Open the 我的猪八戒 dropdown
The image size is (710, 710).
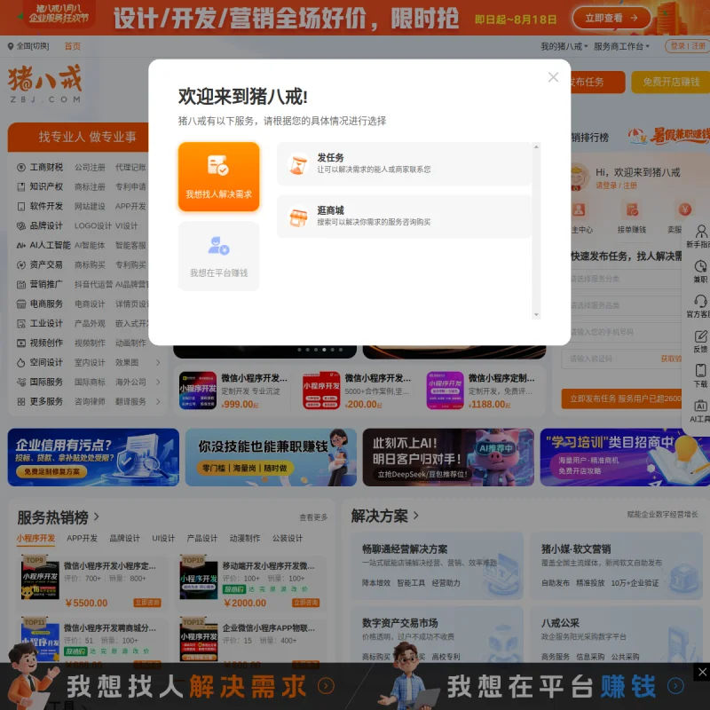pyautogui.click(x=564, y=46)
